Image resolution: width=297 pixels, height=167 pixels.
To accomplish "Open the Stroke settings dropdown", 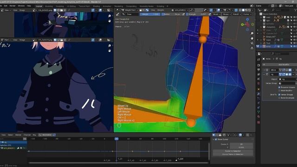I will (226, 14).
